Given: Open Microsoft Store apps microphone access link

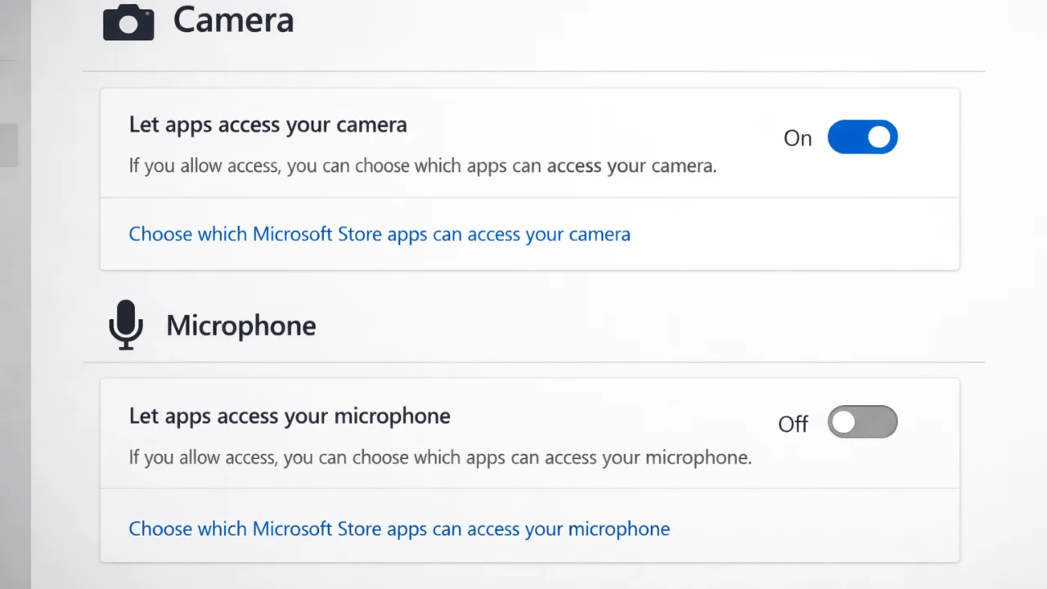Looking at the screenshot, I should [x=399, y=528].
